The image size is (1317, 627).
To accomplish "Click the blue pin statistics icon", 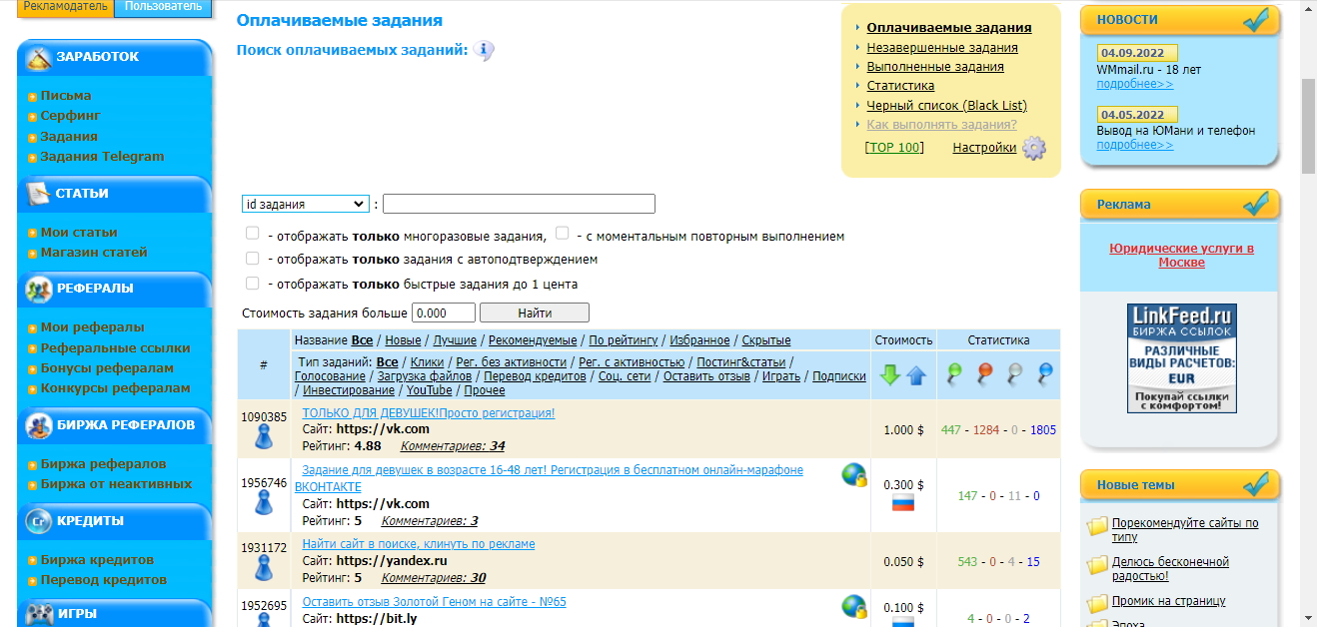I will (1045, 374).
